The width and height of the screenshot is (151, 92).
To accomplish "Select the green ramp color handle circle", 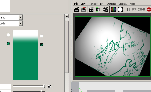I will pos(8,44).
